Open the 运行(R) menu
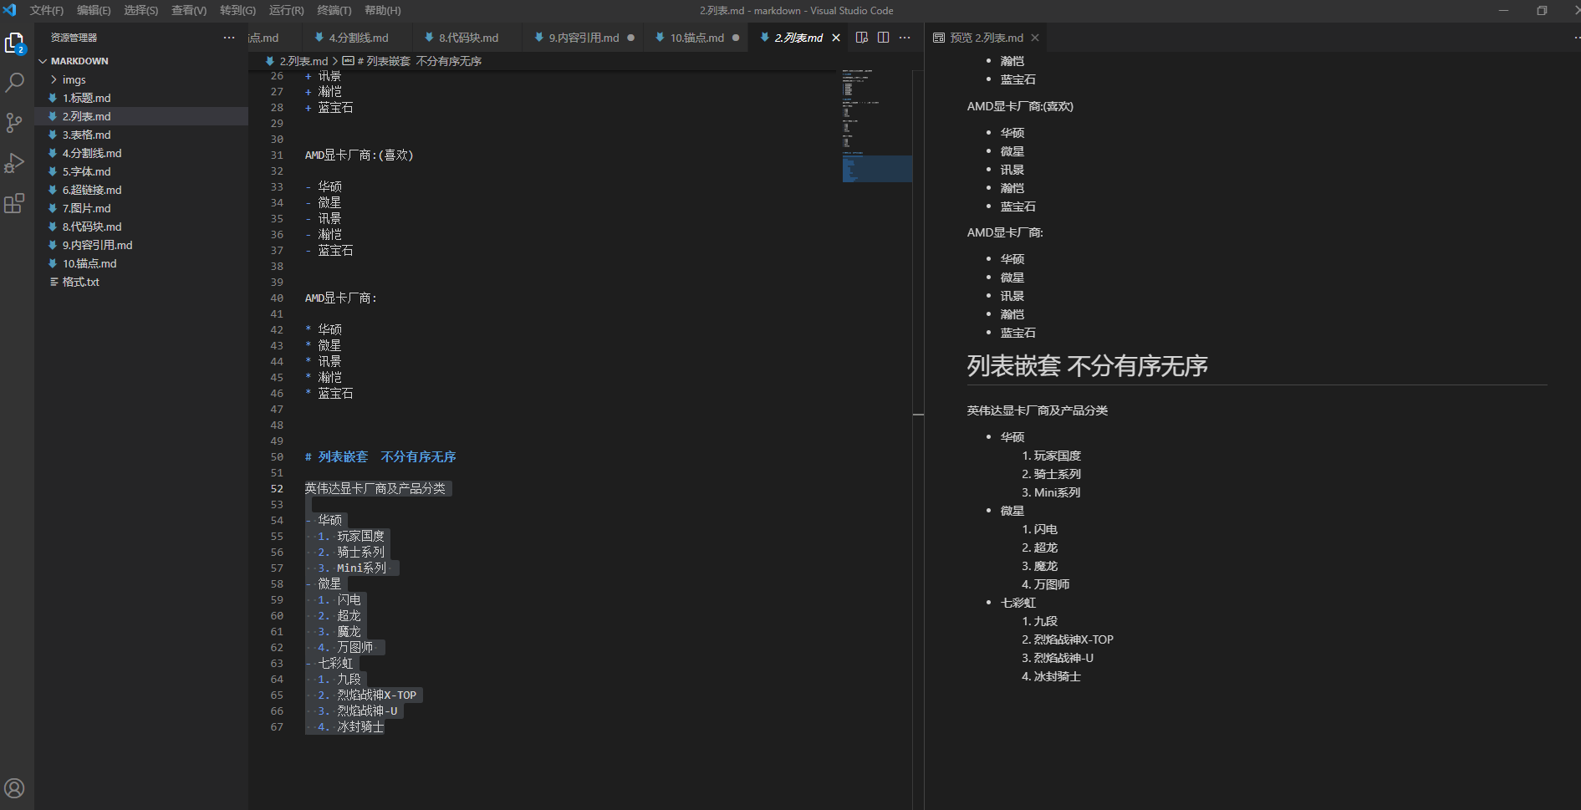The width and height of the screenshot is (1581, 810). (x=287, y=11)
